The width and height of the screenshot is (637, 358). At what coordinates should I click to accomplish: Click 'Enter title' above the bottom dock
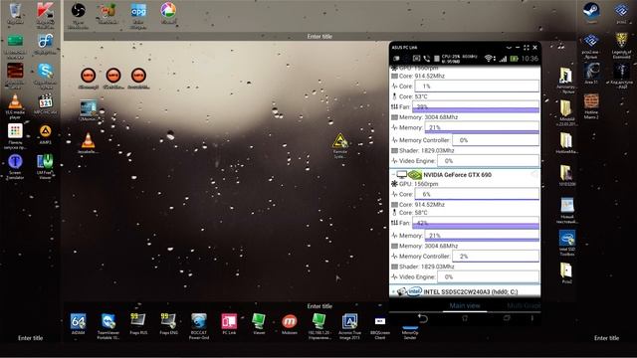pos(319,306)
